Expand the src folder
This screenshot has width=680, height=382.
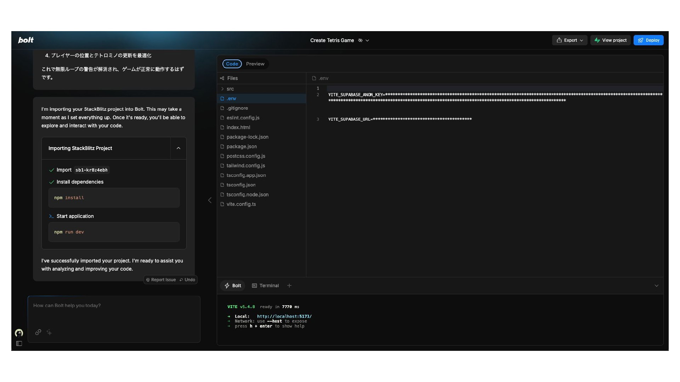coord(261,89)
